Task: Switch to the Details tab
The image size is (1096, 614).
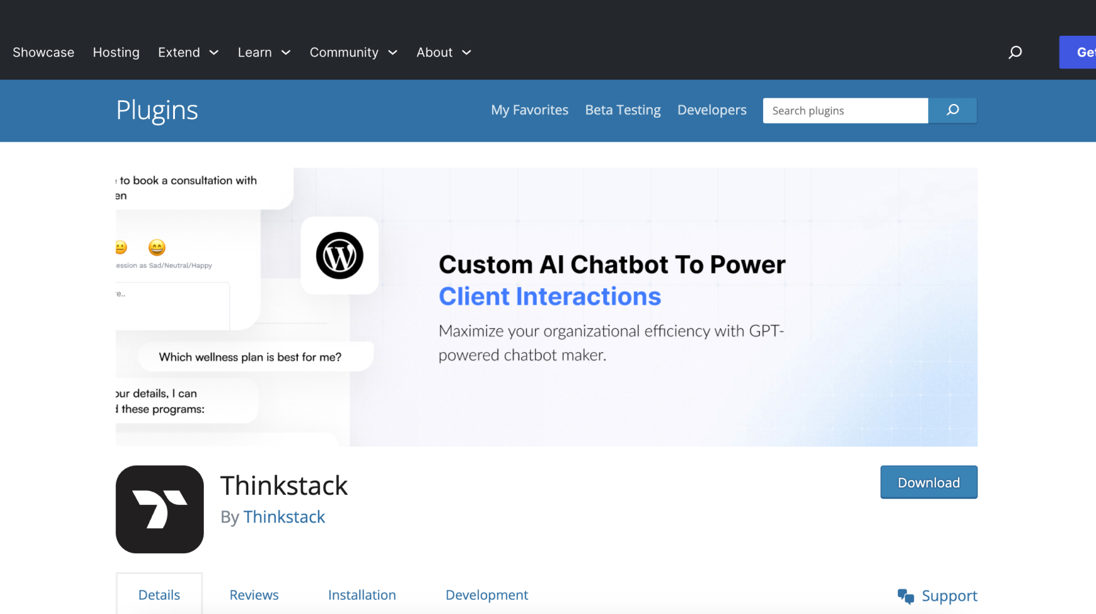Action: 159,594
